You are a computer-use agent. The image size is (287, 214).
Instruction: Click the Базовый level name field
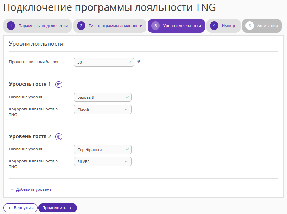click(x=103, y=97)
